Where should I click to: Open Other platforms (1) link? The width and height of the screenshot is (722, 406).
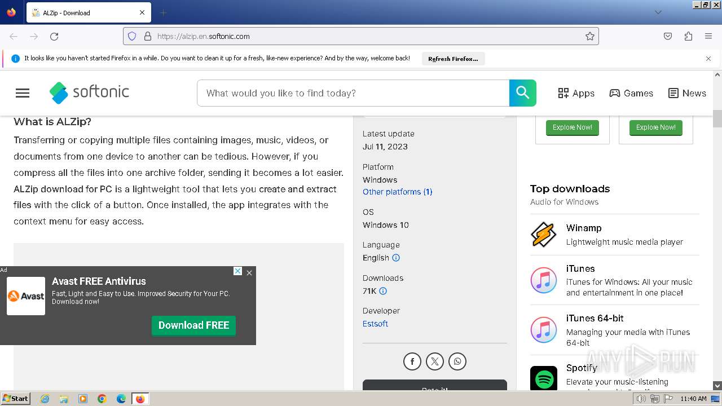[x=397, y=192]
